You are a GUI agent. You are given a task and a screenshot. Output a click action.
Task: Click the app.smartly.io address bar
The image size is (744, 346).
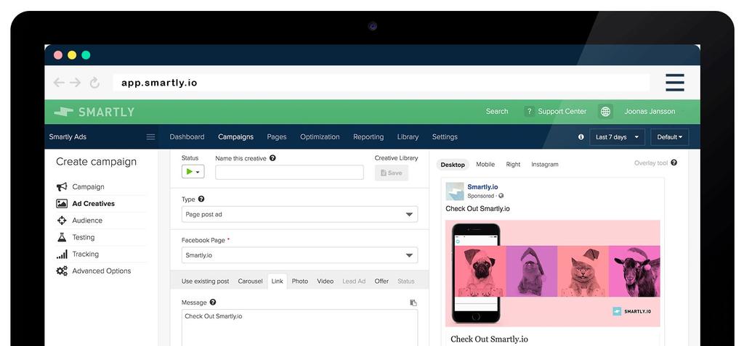tap(381, 83)
